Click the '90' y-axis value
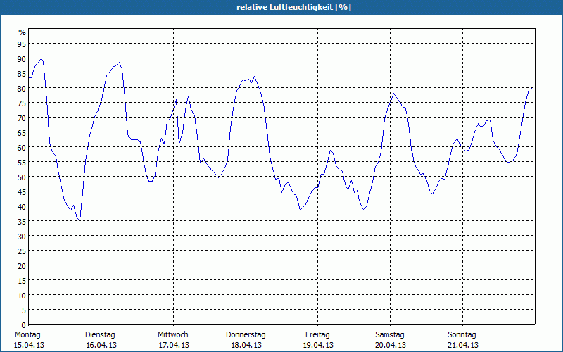Viewport: 563px width, 352px height. pyautogui.click(x=22, y=59)
